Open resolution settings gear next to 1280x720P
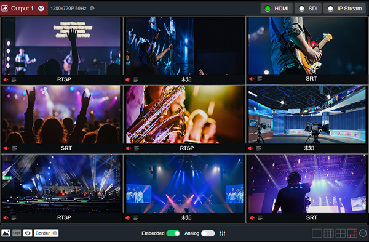The height and width of the screenshot is (242, 369). [92, 9]
